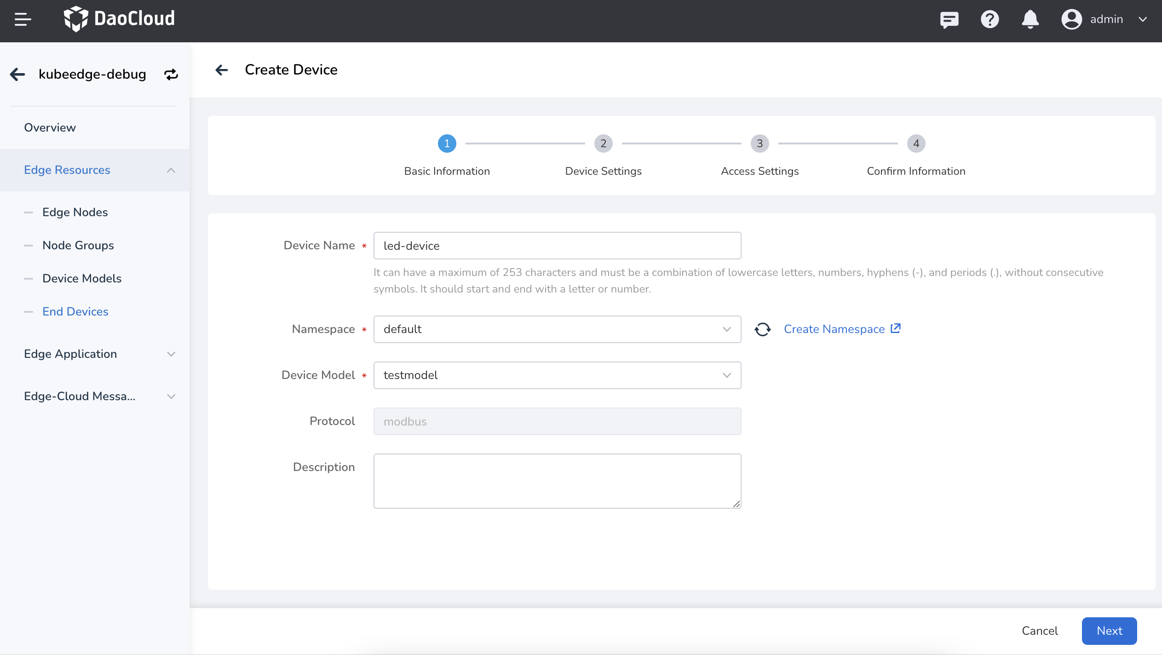The image size is (1162, 655).
Task: Click the hamburger menu icon
Action: pyautogui.click(x=23, y=19)
